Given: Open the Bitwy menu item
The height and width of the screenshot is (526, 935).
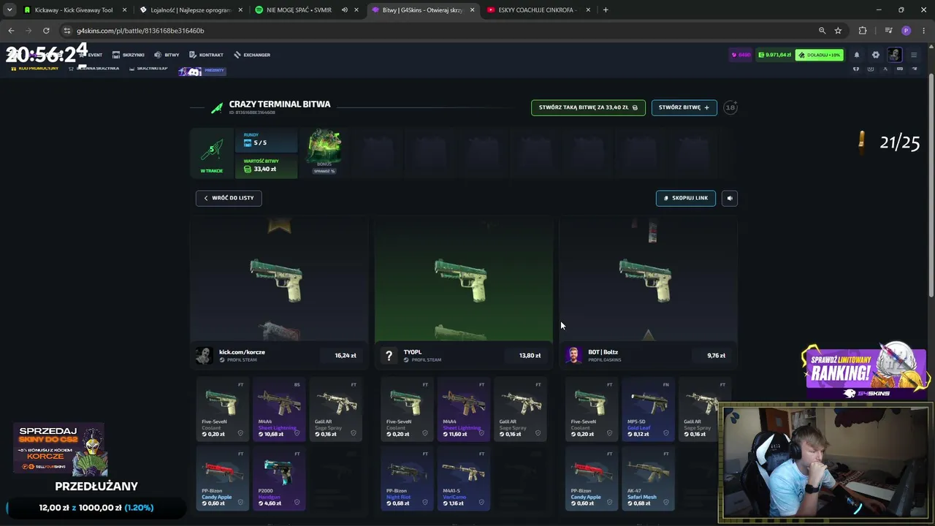Looking at the screenshot, I should pos(167,55).
